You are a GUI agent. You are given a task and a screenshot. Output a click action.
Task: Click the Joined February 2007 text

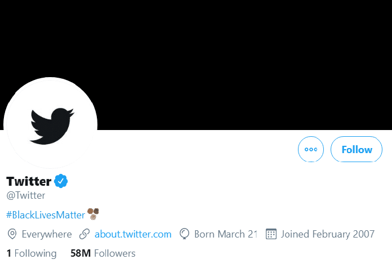[x=327, y=234]
